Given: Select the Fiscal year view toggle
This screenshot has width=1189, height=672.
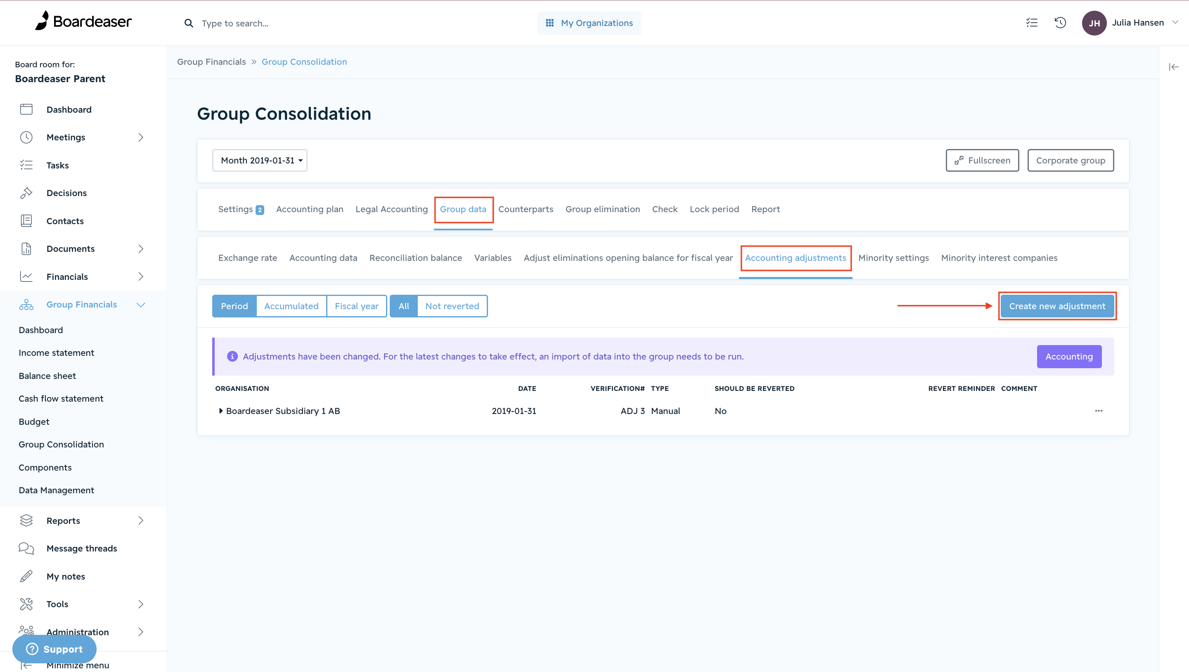Looking at the screenshot, I should point(356,306).
